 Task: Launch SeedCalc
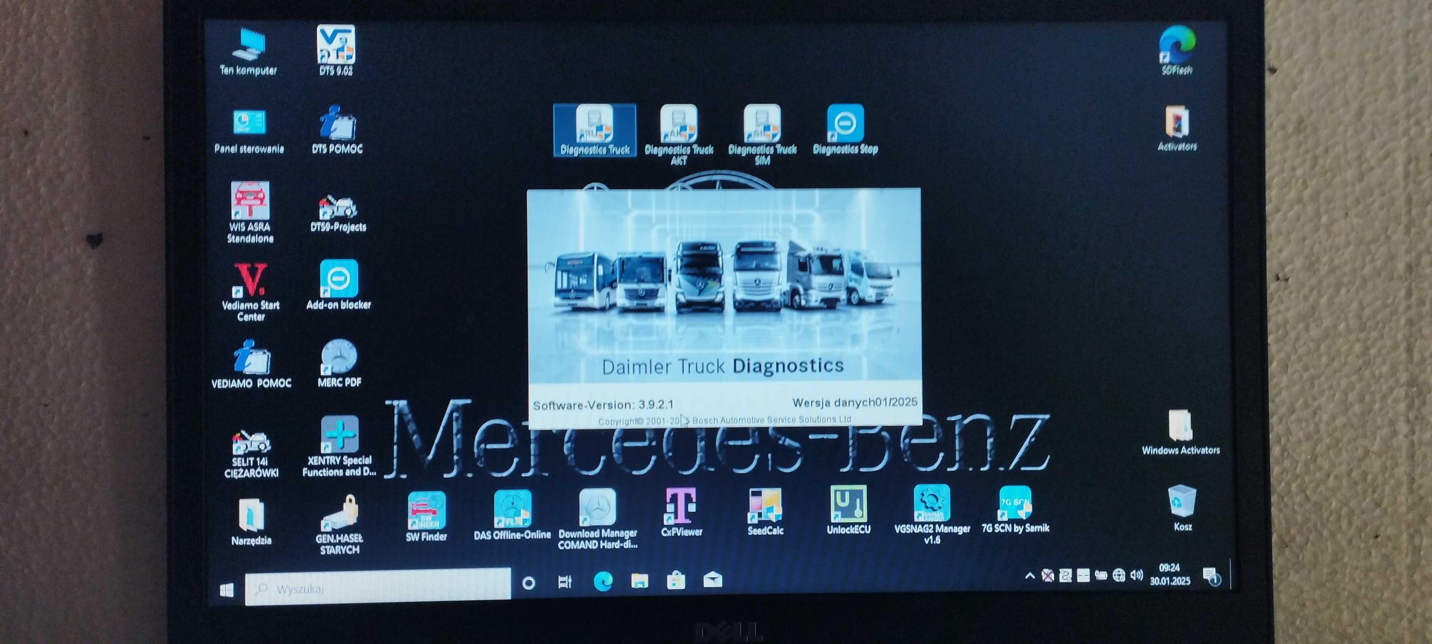click(x=765, y=512)
